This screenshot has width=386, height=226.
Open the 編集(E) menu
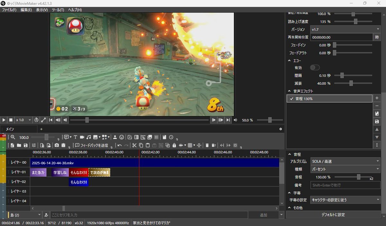tap(26, 10)
